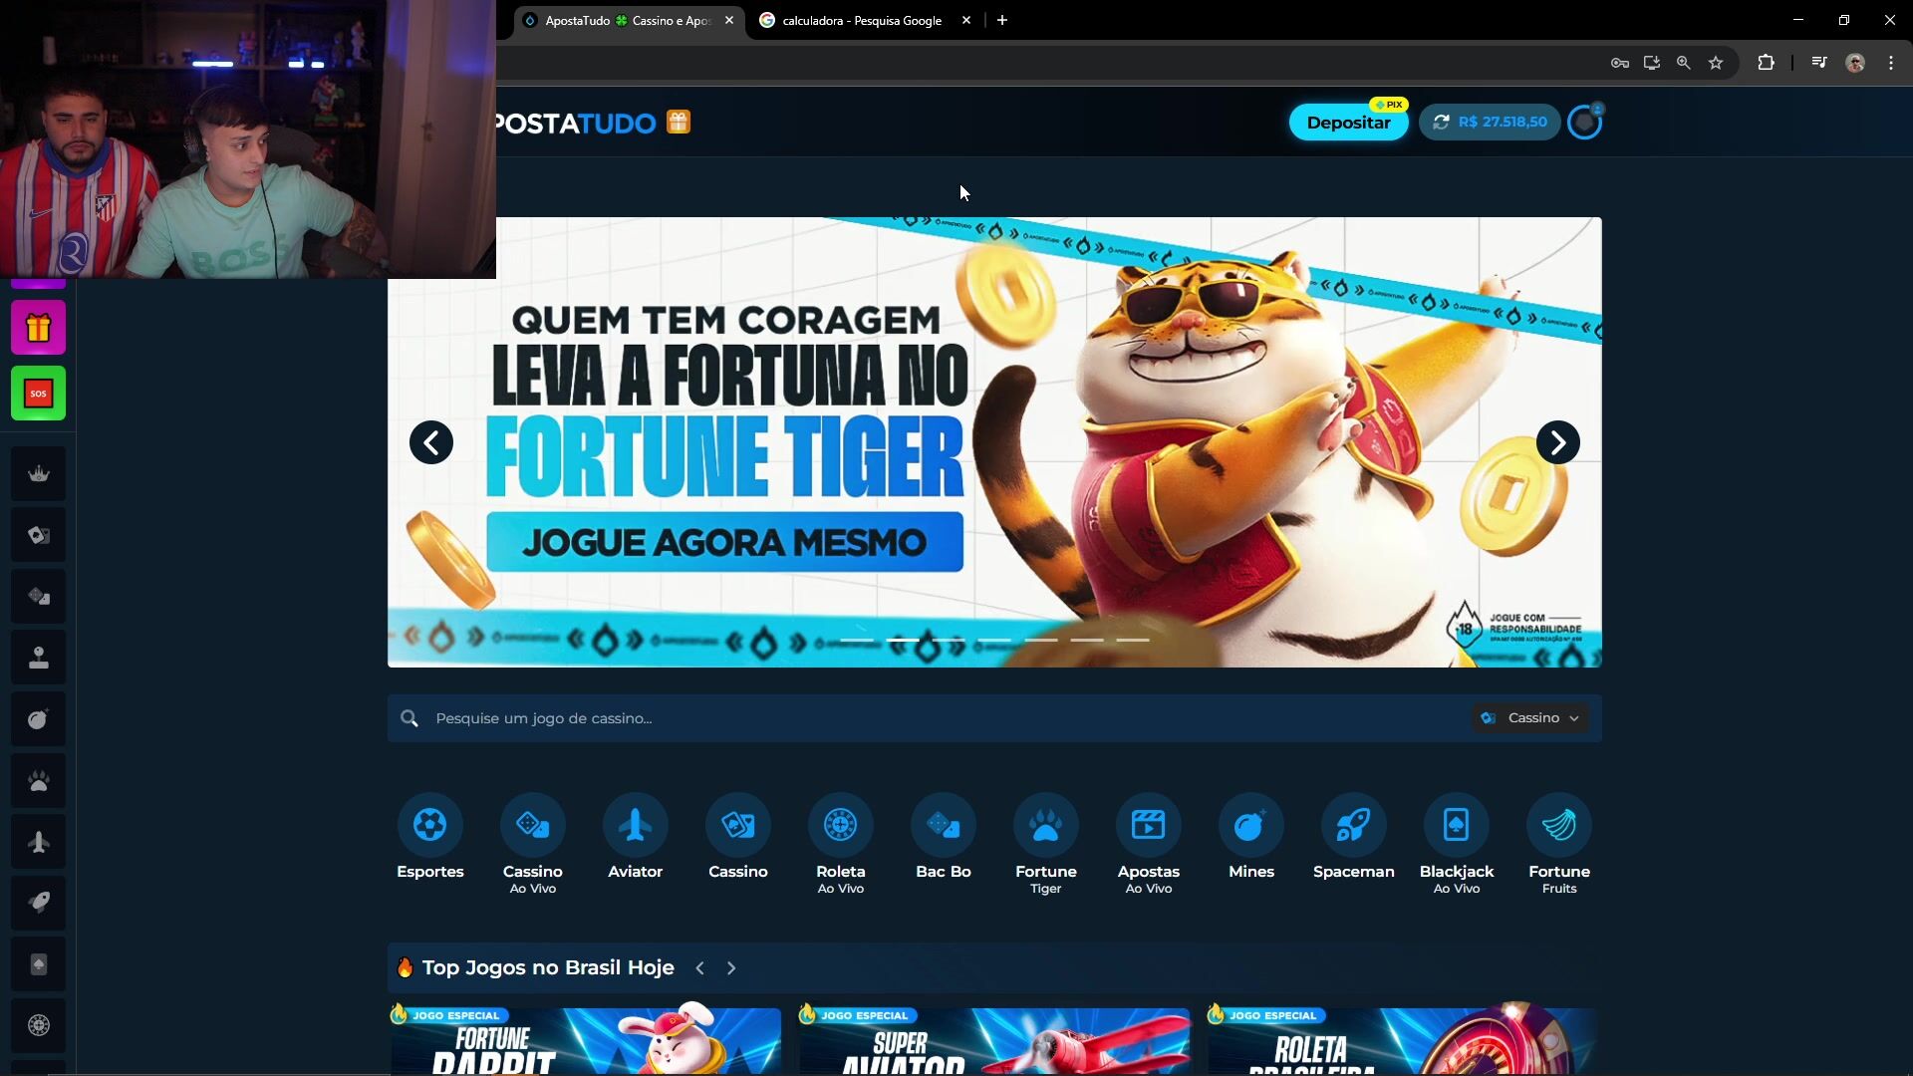Close the ApostaTudo tab
Screen dimensions: 1913x1076
(729, 20)
